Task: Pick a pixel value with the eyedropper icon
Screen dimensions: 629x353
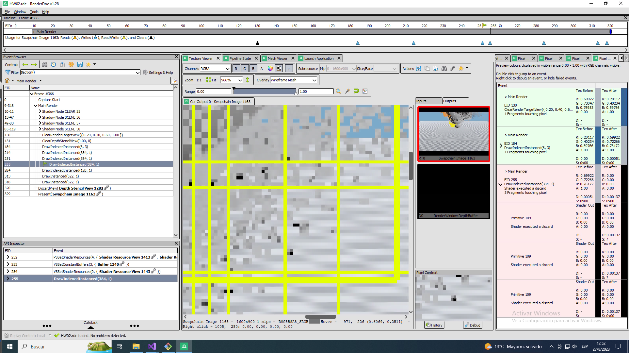Action: (x=347, y=91)
